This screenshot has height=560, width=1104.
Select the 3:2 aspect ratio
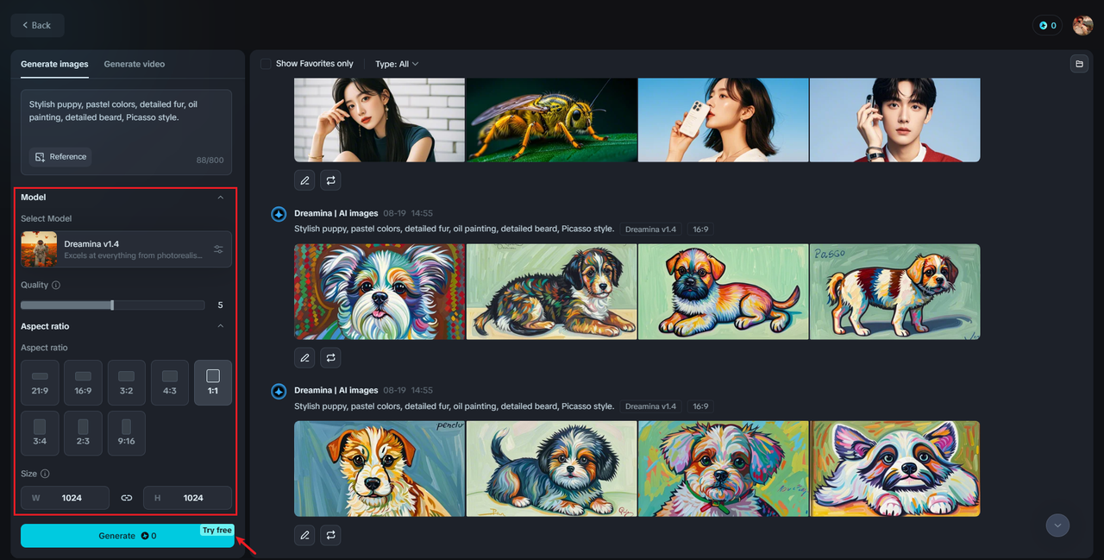tap(126, 382)
